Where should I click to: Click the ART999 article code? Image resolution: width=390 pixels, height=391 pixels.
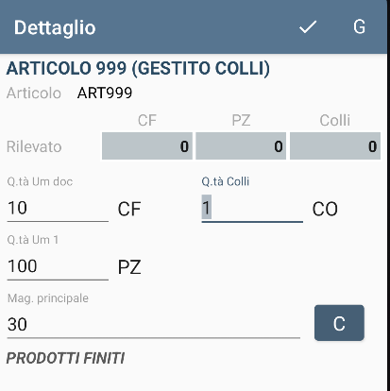click(105, 93)
